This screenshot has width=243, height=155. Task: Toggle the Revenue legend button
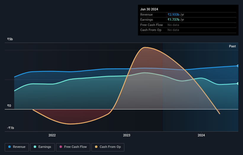point(17,147)
